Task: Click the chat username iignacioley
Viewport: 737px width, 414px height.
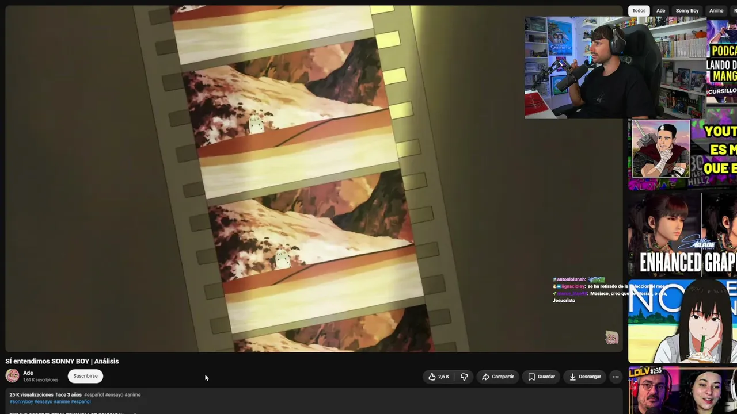Action: [x=573, y=286]
